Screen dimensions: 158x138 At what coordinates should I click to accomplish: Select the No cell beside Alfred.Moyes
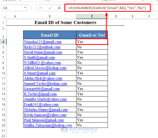coord(92,68)
